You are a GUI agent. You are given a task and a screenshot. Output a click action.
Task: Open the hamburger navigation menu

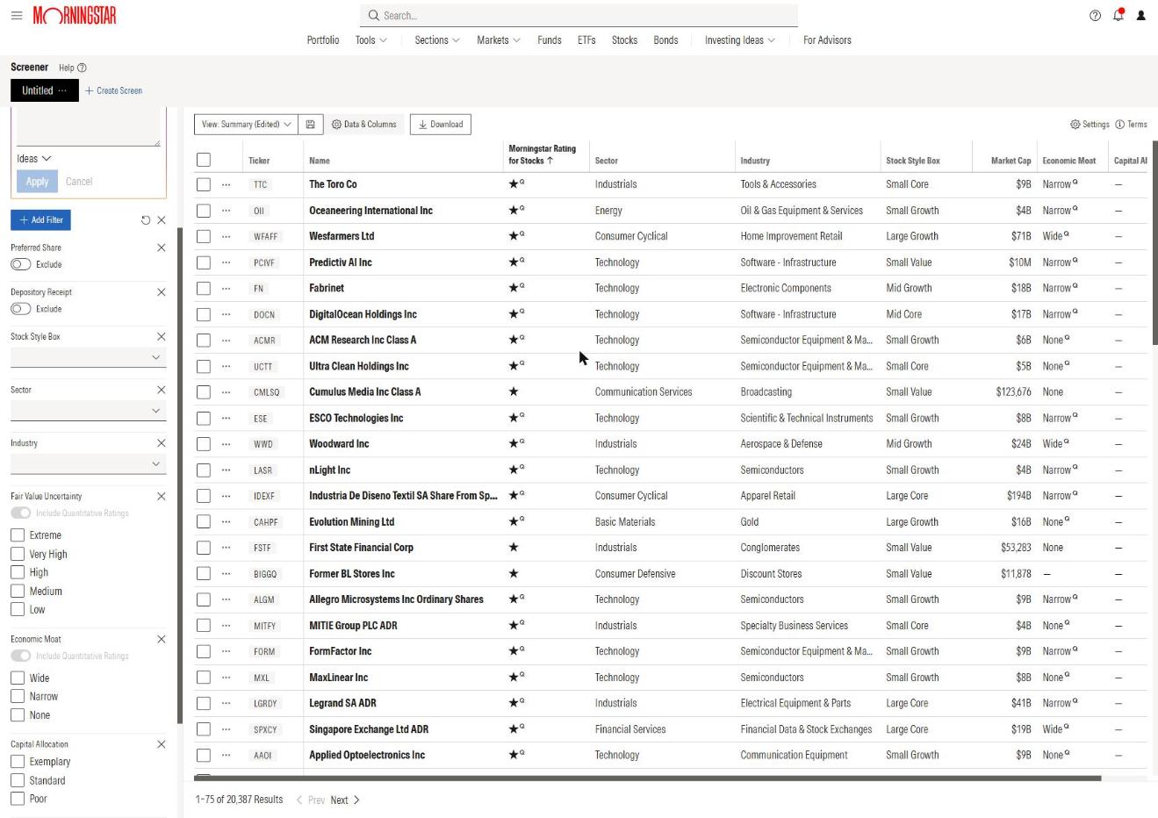(17, 16)
